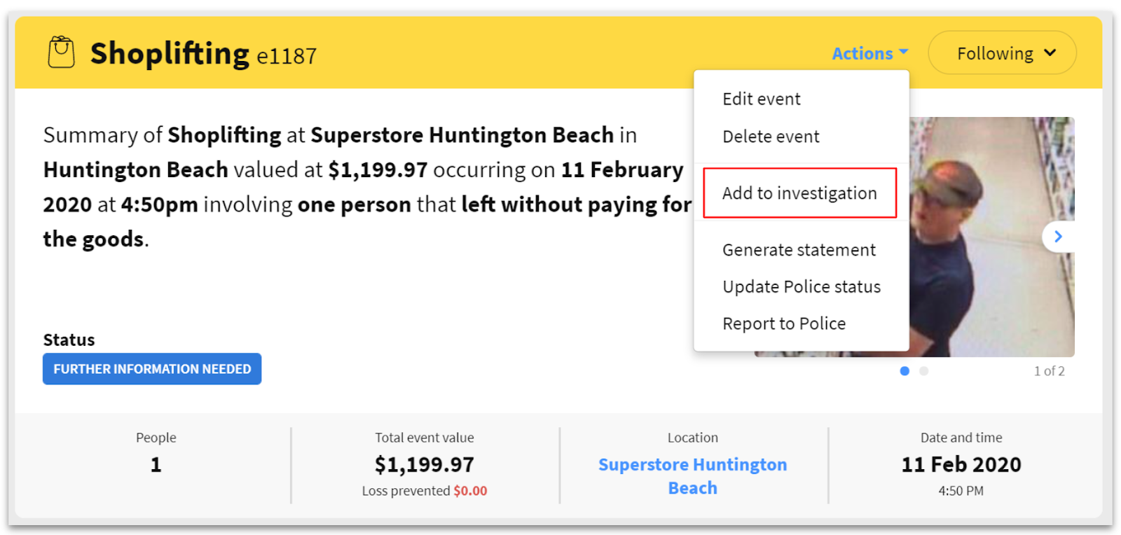Click the suspect photo thumbnail
1121x535 pixels.
click(991, 238)
